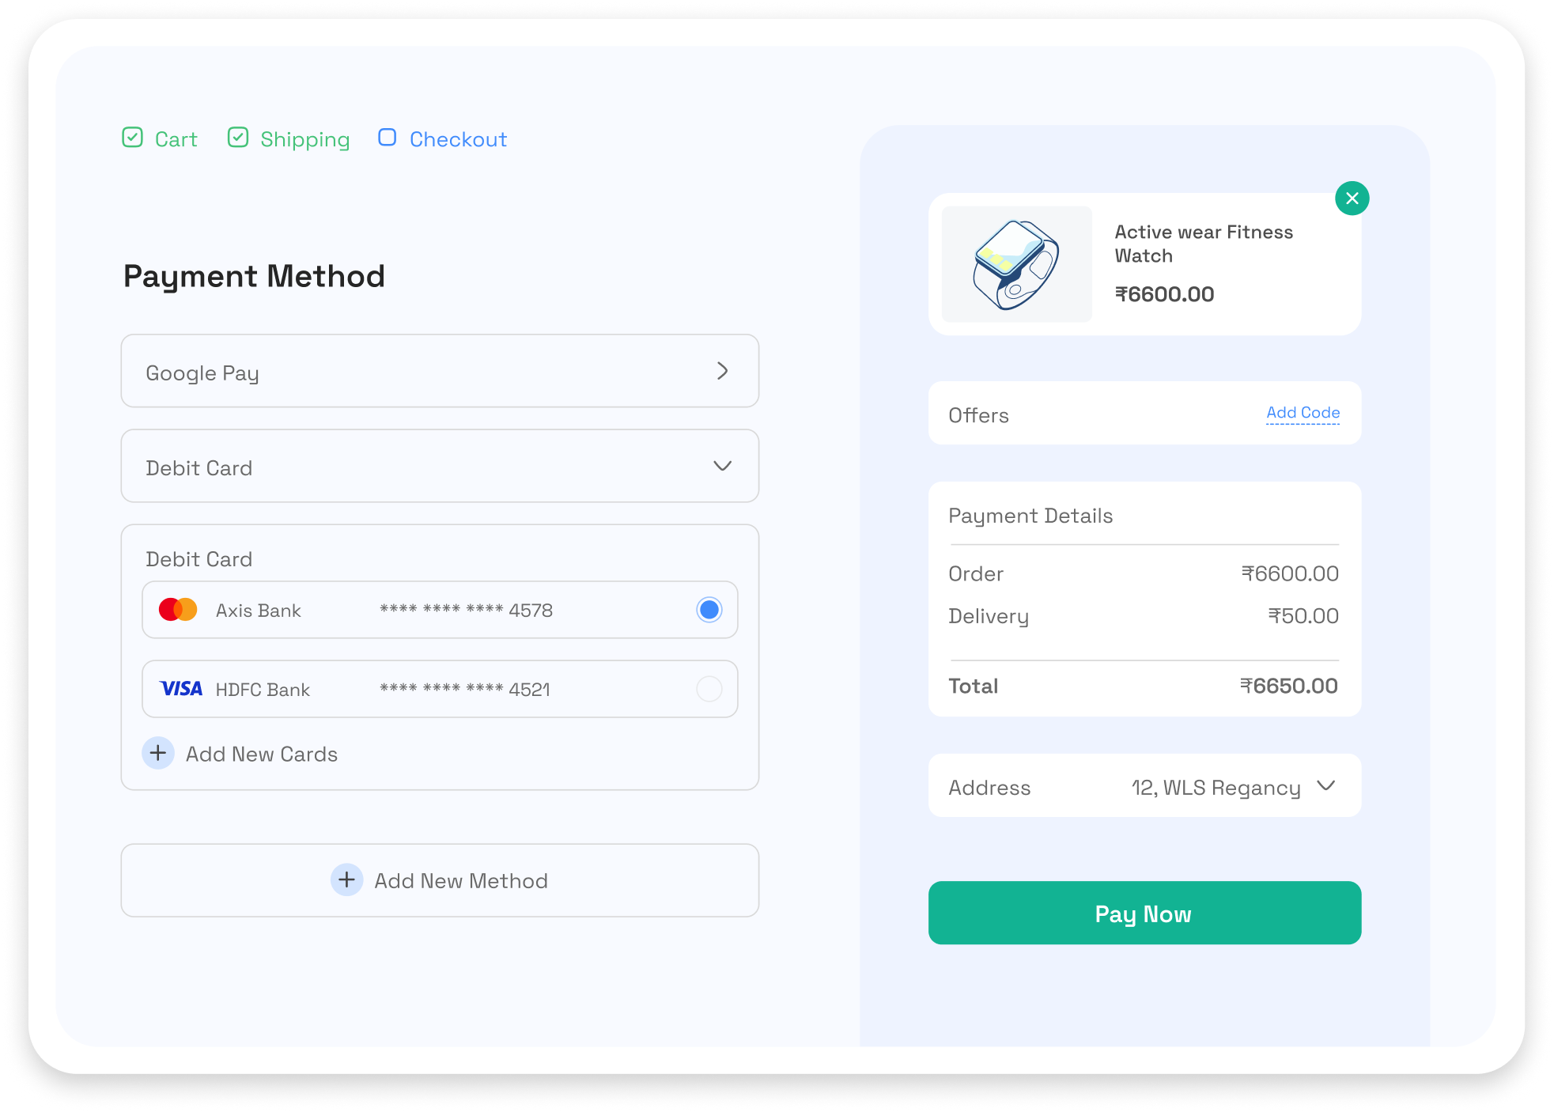Click the plus icon inside Add New Method

346,880
